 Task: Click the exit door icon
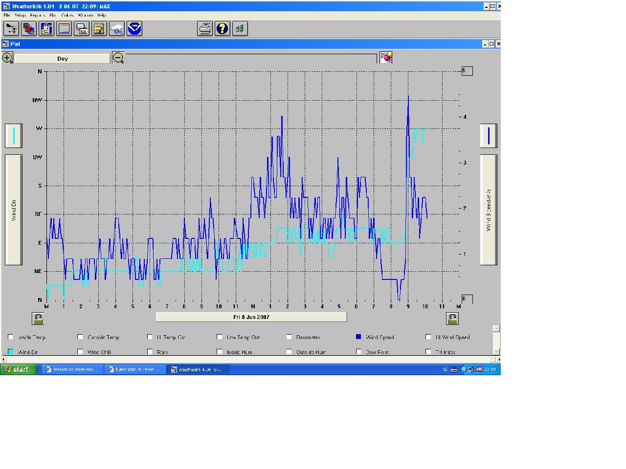240,28
